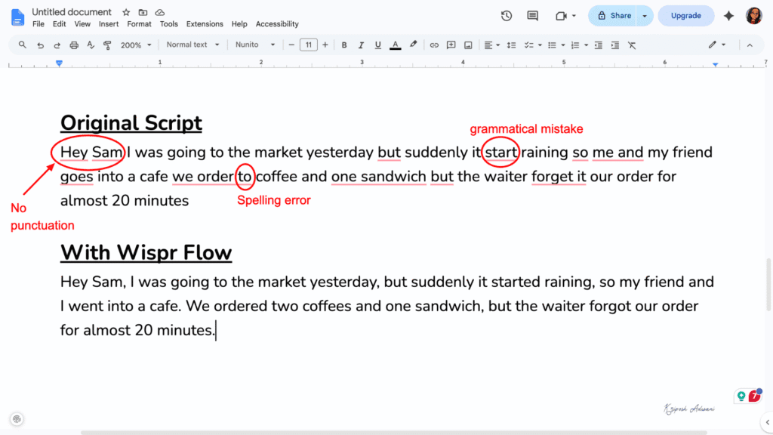
Task: Start a video call with camera icon
Action: (x=561, y=16)
